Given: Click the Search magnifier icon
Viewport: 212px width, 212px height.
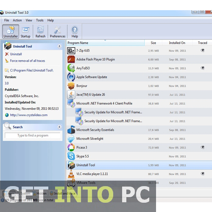Looking at the screenshot, I should (8, 126).
